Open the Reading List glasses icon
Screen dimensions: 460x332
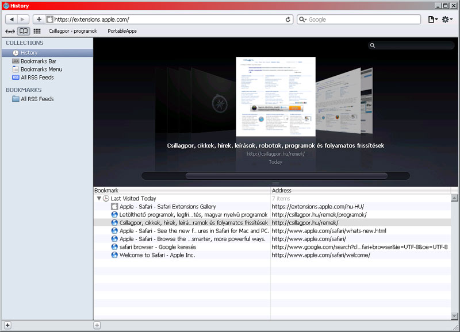coord(10,31)
